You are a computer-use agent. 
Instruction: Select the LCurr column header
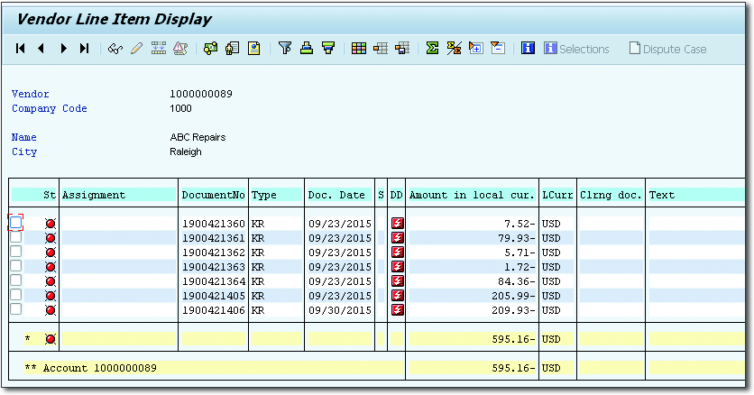[x=557, y=195]
